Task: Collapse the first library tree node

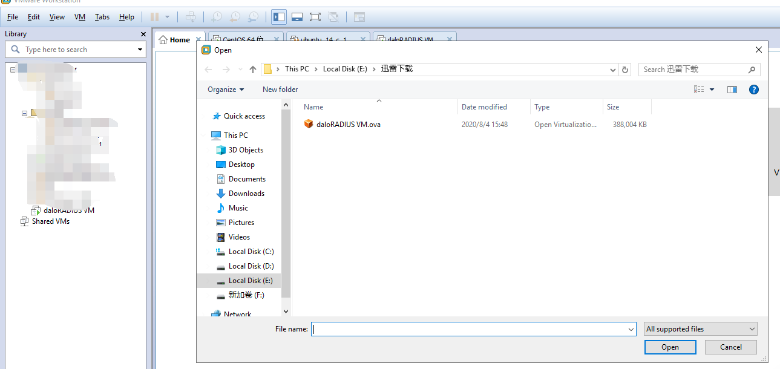Action: point(13,70)
